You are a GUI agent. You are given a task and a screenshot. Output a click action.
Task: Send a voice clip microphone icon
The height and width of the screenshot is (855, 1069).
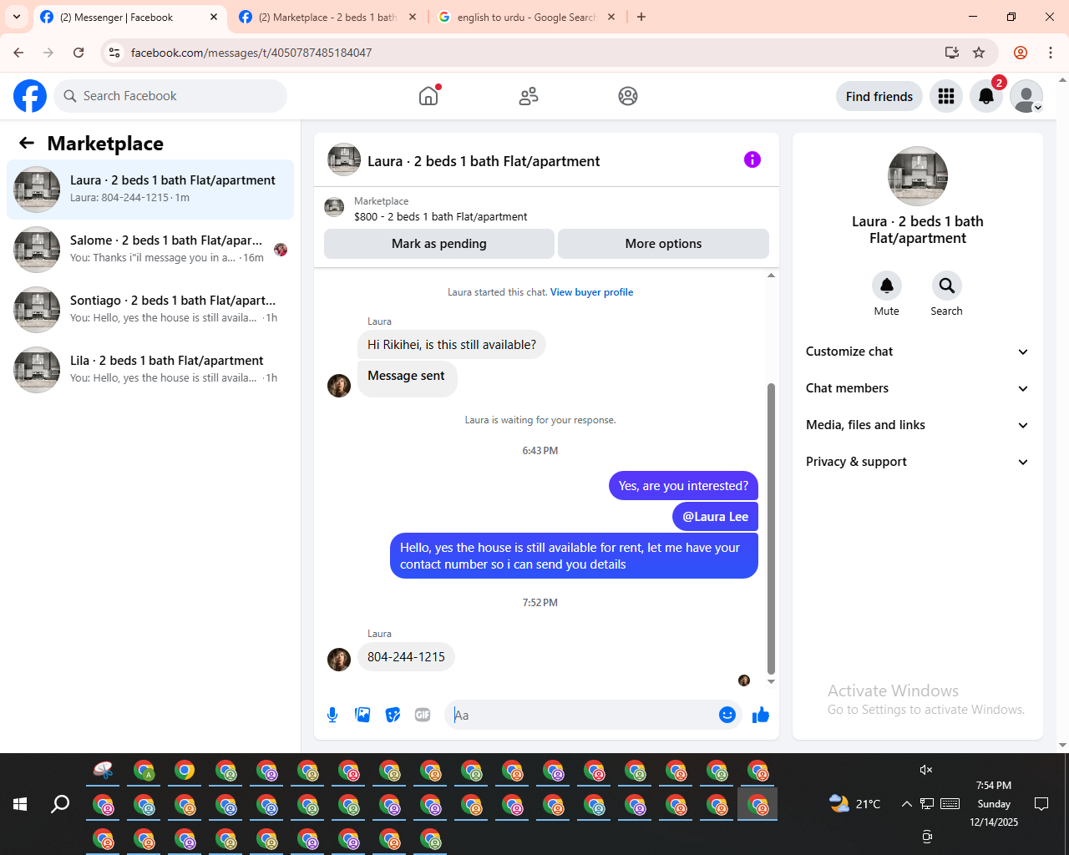pos(332,715)
